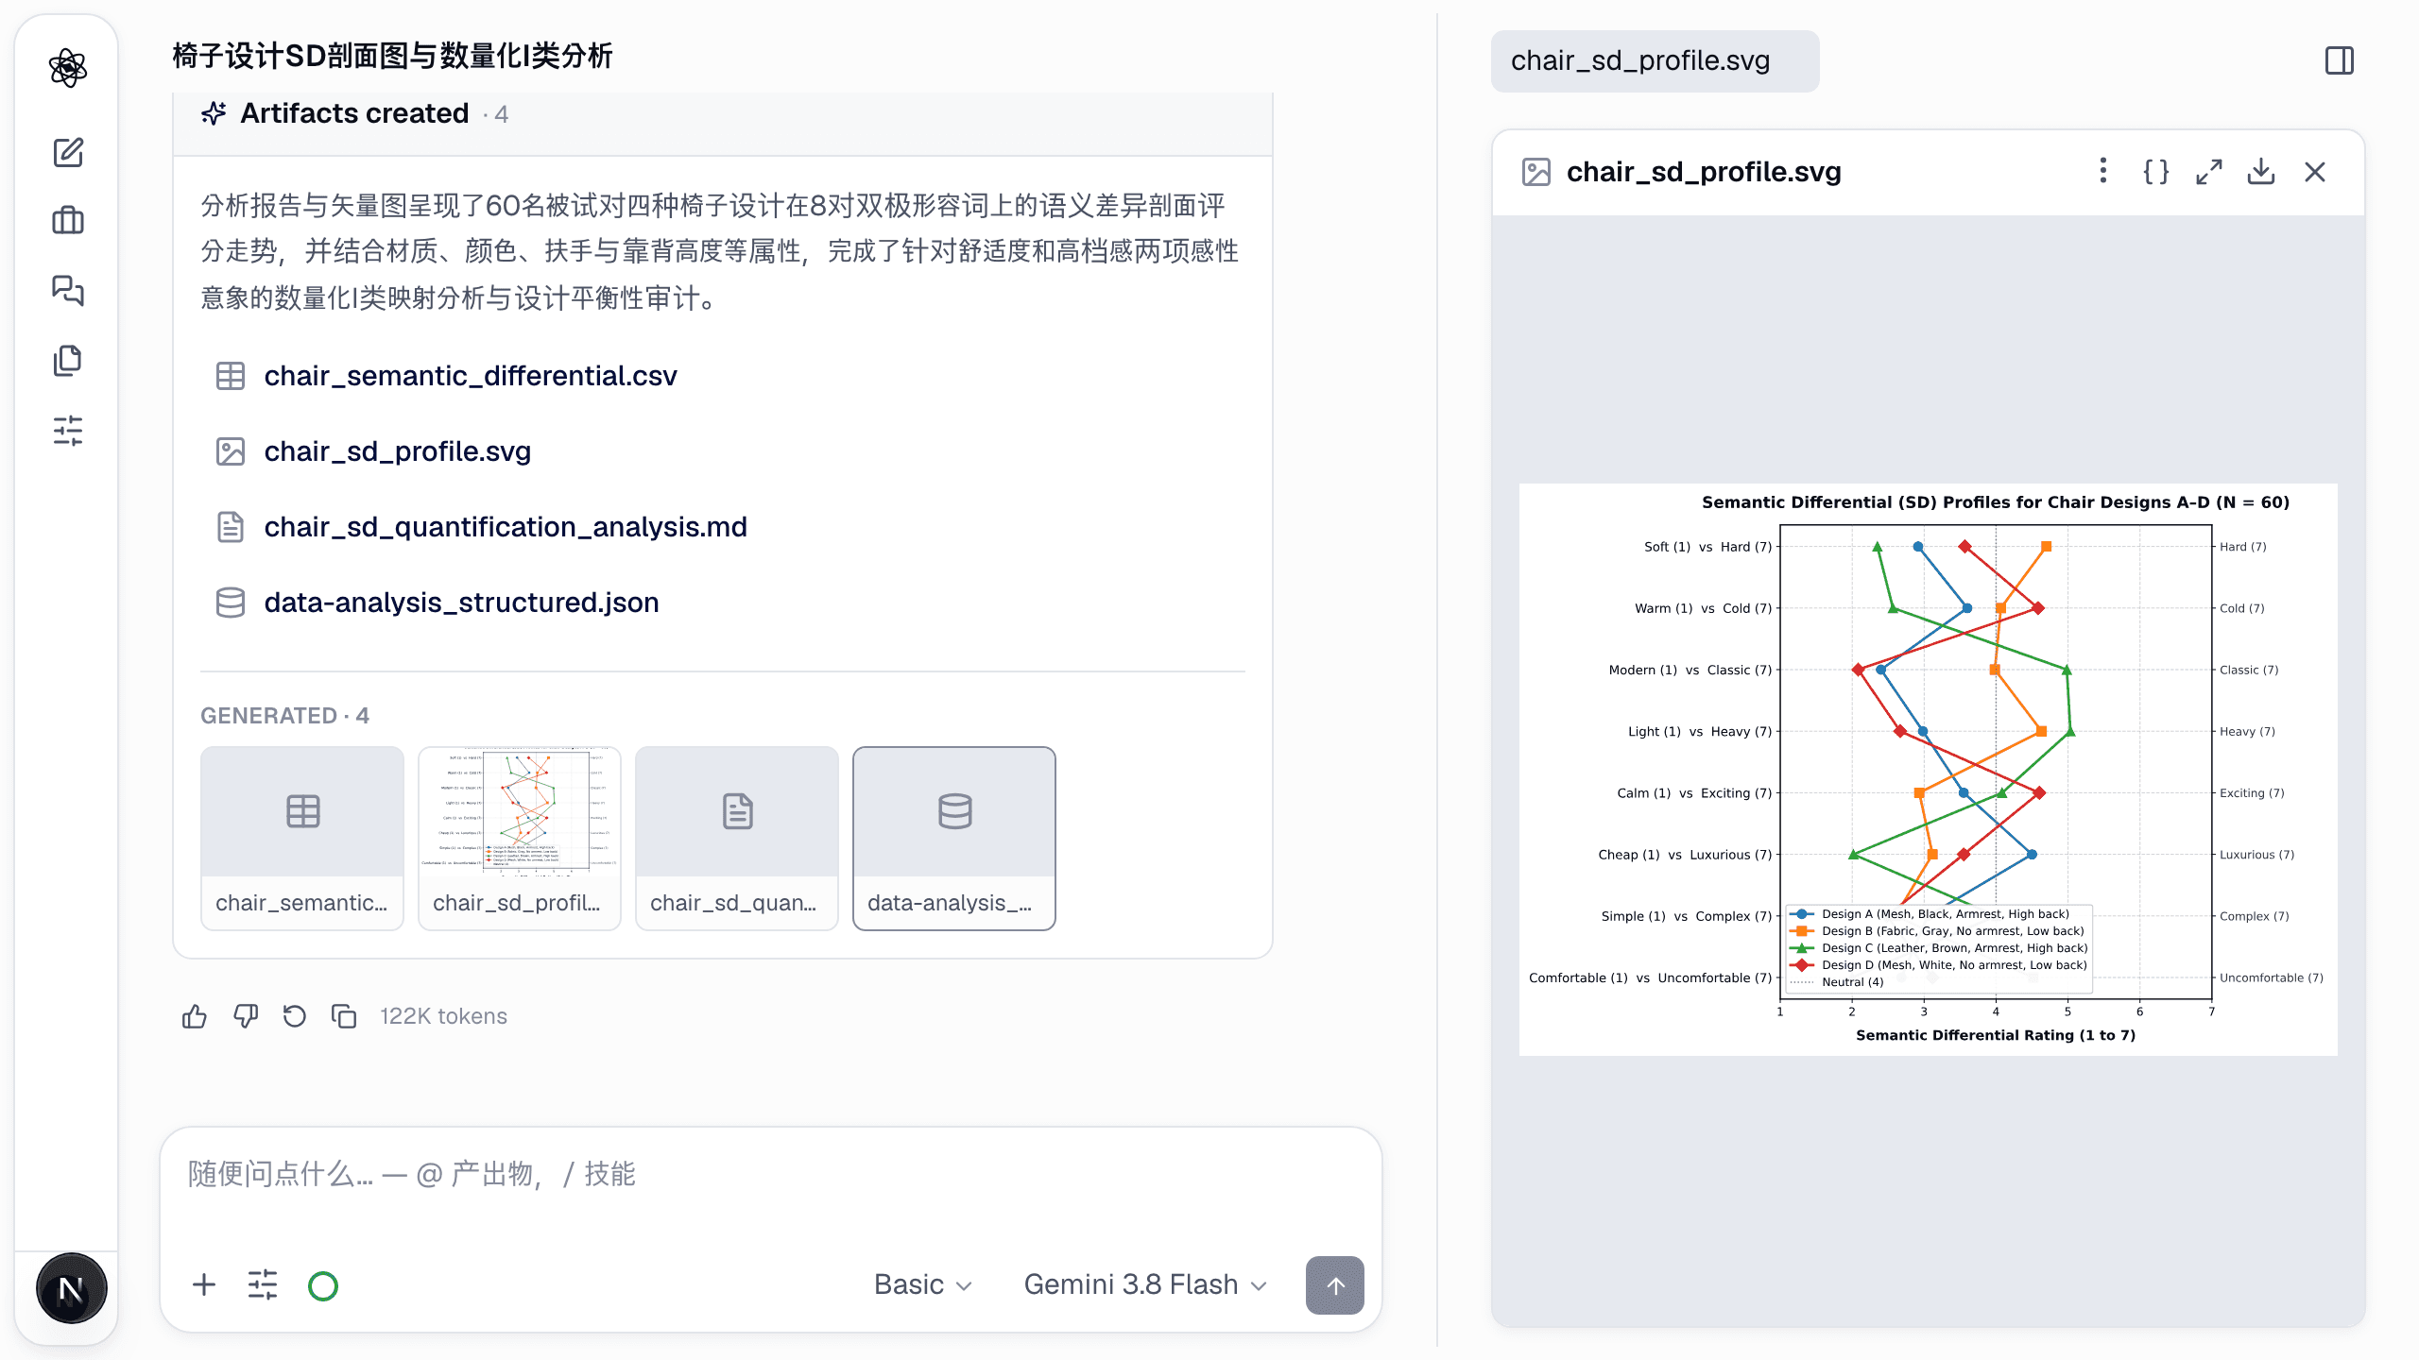Open the chair_sd_quantification_analysis.md link
Screen dimensions: 2419x1360
[x=506, y=527]
